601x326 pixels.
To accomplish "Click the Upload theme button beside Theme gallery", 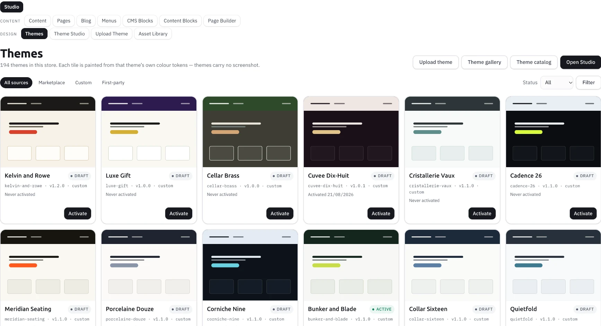I will click(435, 62).
